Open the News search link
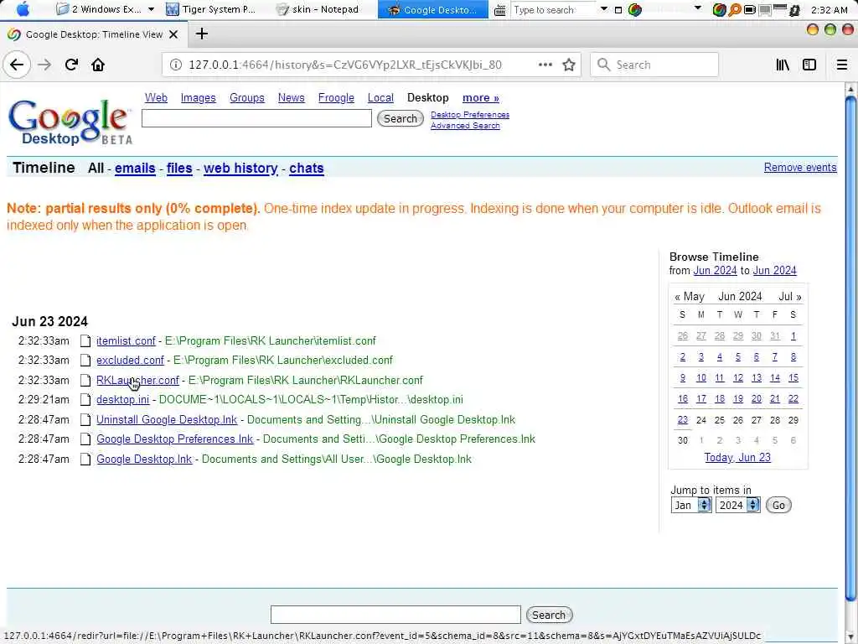Screen dimensions: 858x644 click(x=291, y=97)
